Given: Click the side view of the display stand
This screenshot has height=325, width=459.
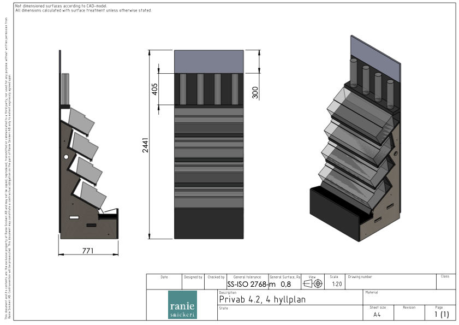Looking at the screenshot, I should tap(87, 164).
